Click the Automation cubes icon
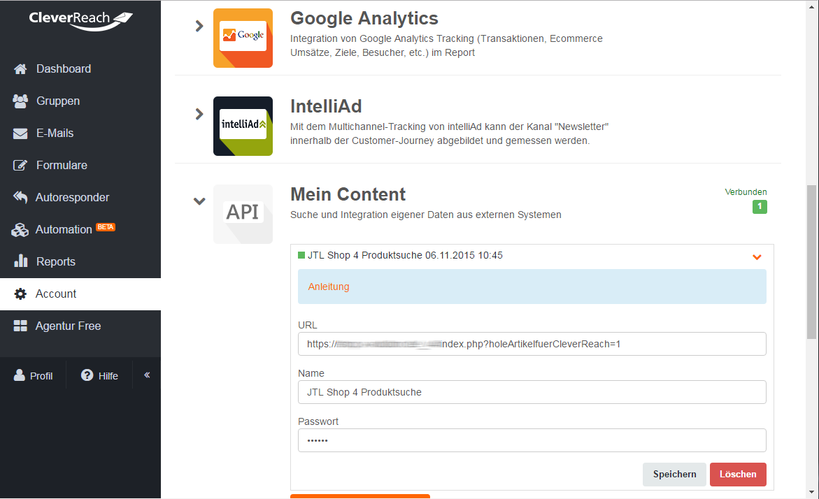The width and height of the screenshot is (819, 499). pyautogui.click(x=20, y=230)
